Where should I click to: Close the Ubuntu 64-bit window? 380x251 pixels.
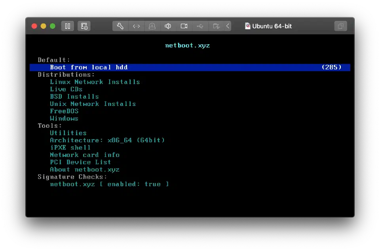coord(34,26)
